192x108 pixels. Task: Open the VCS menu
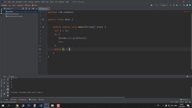tap(56, 2)
